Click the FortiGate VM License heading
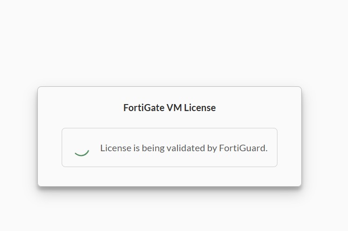The height and width of the screenshot is (231, 348). pyautogui.click(x=169, y=108)
